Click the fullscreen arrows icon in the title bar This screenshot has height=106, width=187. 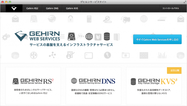[185, 2]
